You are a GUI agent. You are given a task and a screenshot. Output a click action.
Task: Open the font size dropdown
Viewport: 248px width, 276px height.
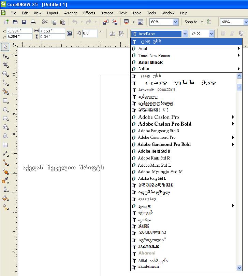tap(211, 33)
